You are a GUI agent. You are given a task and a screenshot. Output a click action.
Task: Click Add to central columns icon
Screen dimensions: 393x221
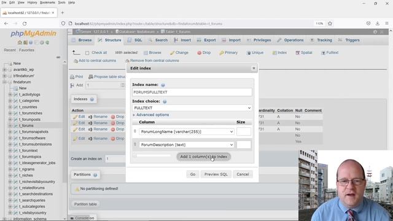76,61
